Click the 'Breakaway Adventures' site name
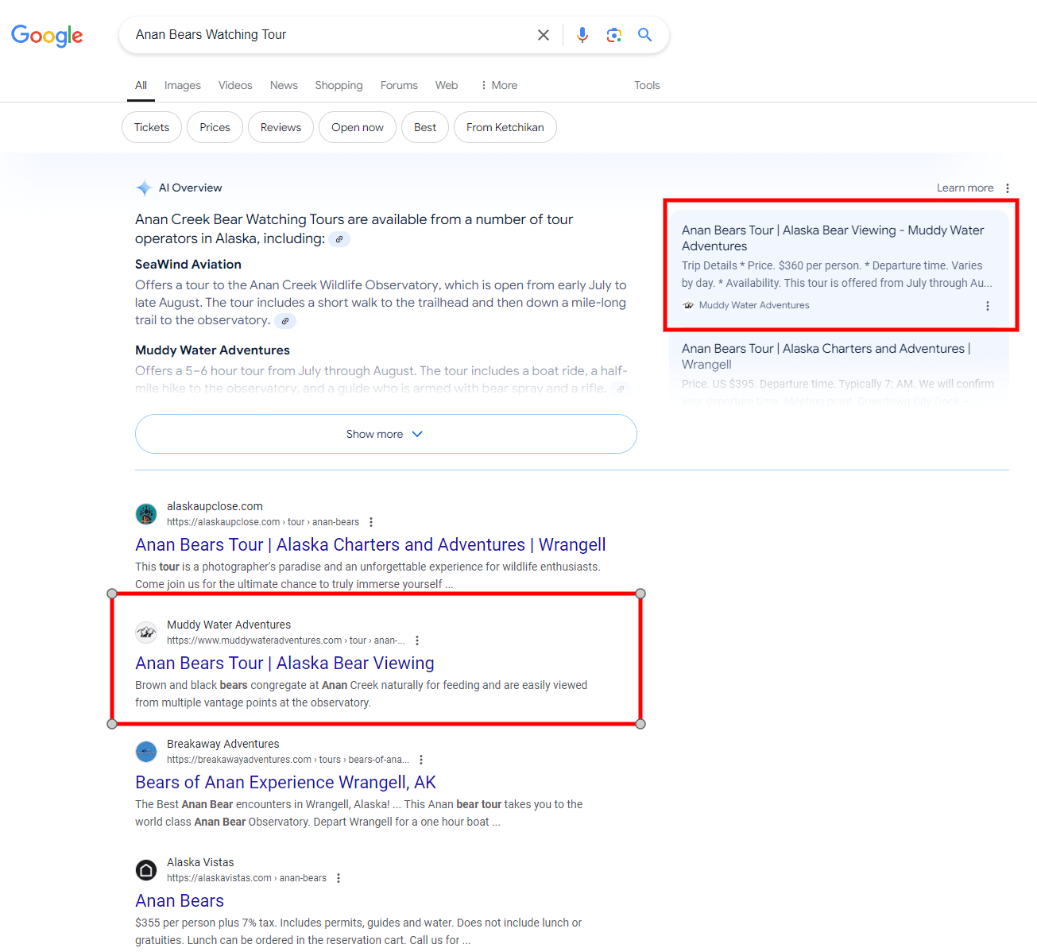1037x952 pixels. pyautogui.click(x=223, y=744)
